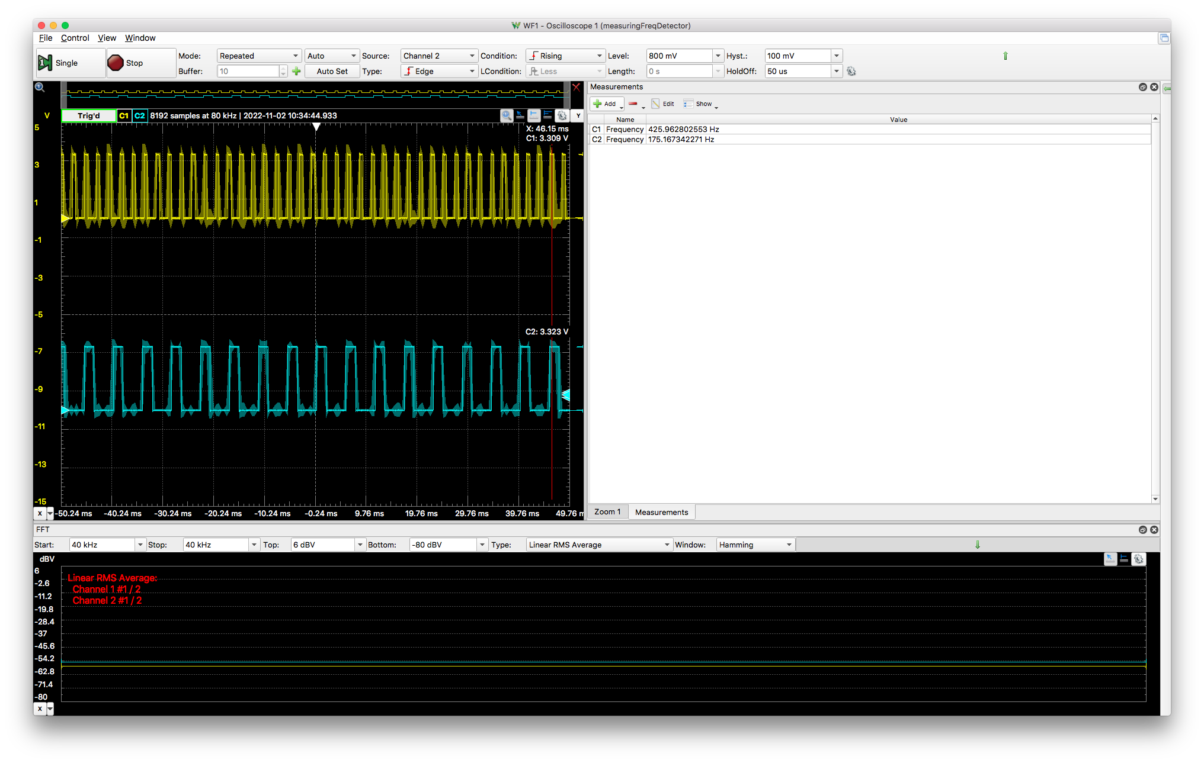Add a buffer with the green plus
Image resolution: width=1204 pixels, height=763 pixels.
[x=297, y=71]
